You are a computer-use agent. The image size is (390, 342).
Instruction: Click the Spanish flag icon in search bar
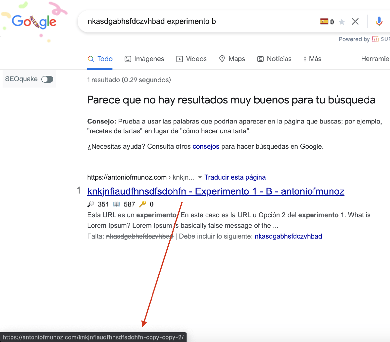[324, 22]
